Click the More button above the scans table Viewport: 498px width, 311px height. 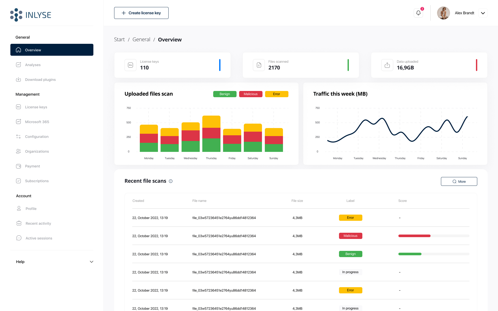point(459,181)
